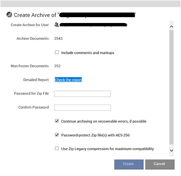Cancel the archive dialog
181x176 pixels.
pyautogui.click(x=160, y=164)
